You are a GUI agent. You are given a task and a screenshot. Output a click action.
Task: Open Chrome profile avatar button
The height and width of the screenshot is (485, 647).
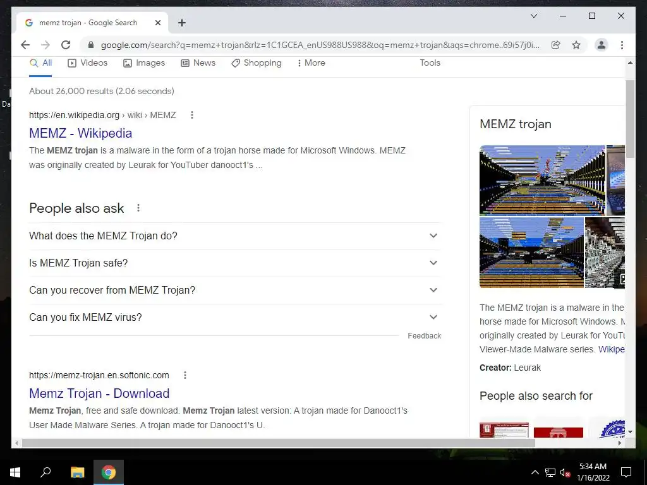coord(602,45)
